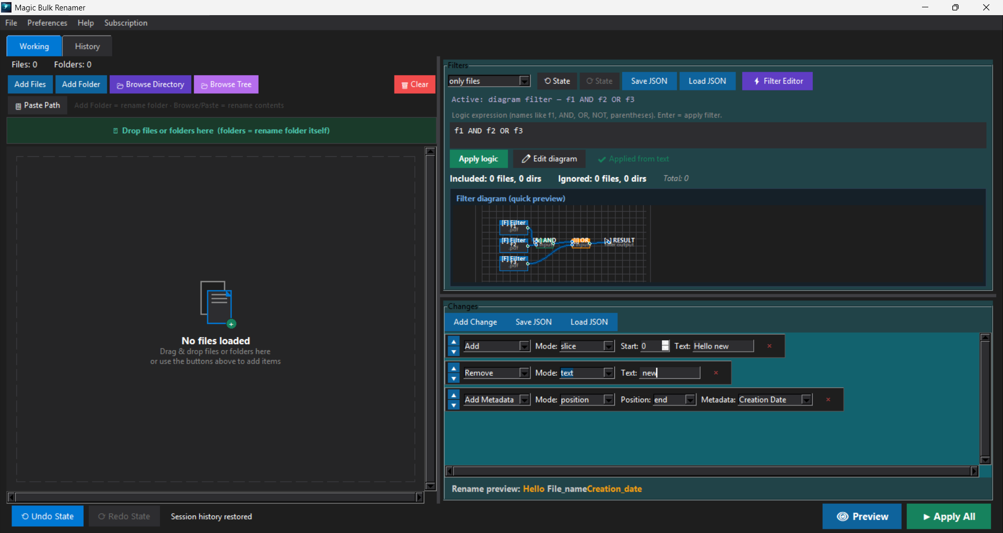
Task: Click the Start value spinner arrows
Action: [665, 346]
